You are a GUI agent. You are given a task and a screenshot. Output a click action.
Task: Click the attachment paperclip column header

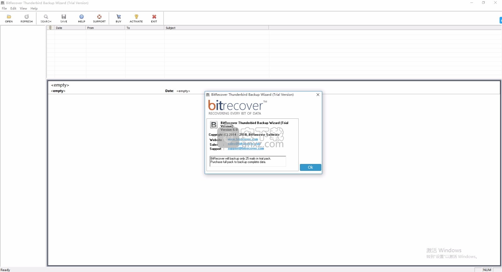click(x=51, y=28)
